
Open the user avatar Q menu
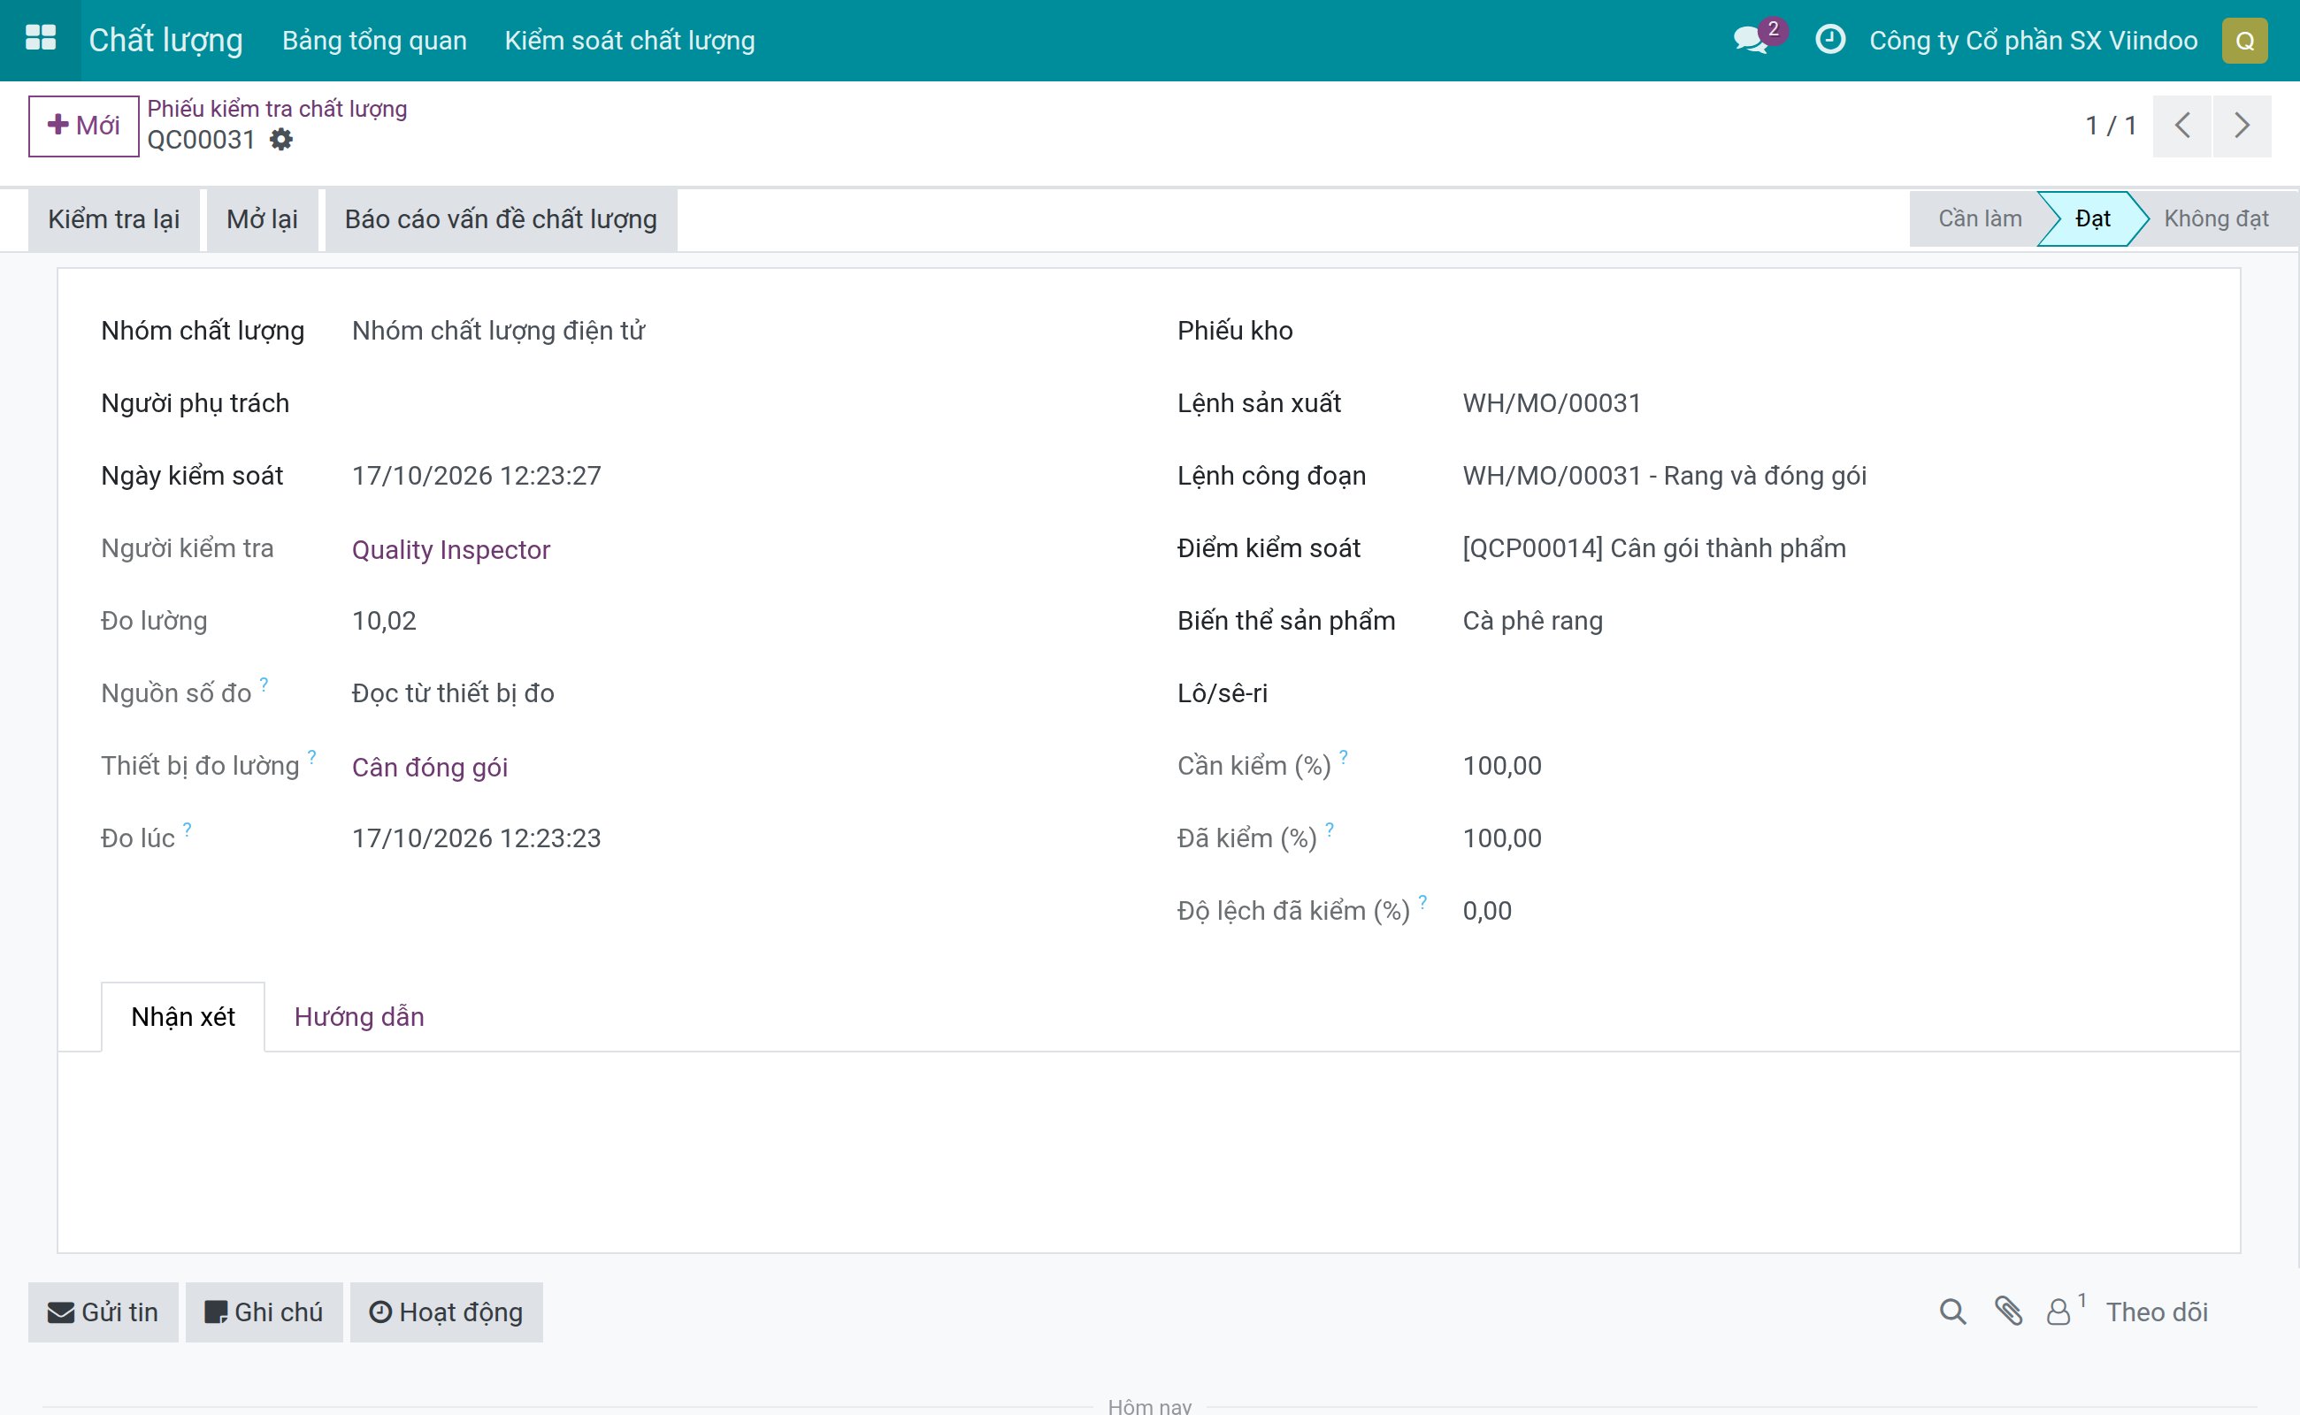[2244, 41]
